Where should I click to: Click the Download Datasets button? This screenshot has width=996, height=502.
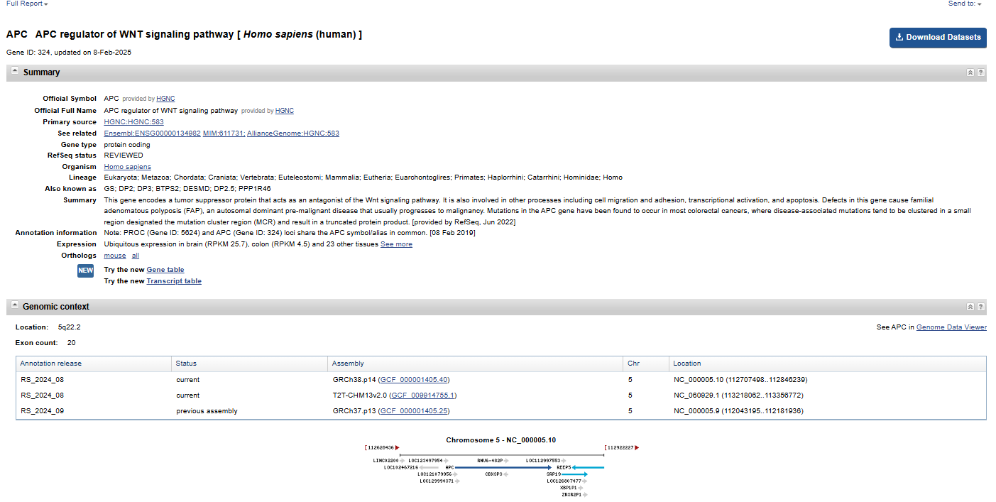tap(937, 37)
